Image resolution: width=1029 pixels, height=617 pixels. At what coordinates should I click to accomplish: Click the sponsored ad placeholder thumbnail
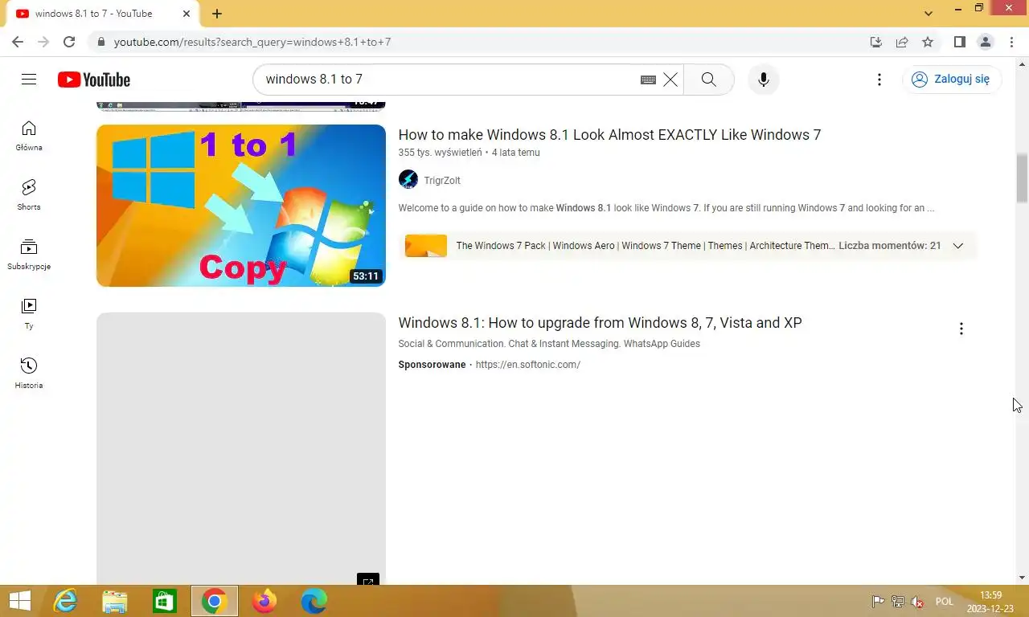pos(241,448)
